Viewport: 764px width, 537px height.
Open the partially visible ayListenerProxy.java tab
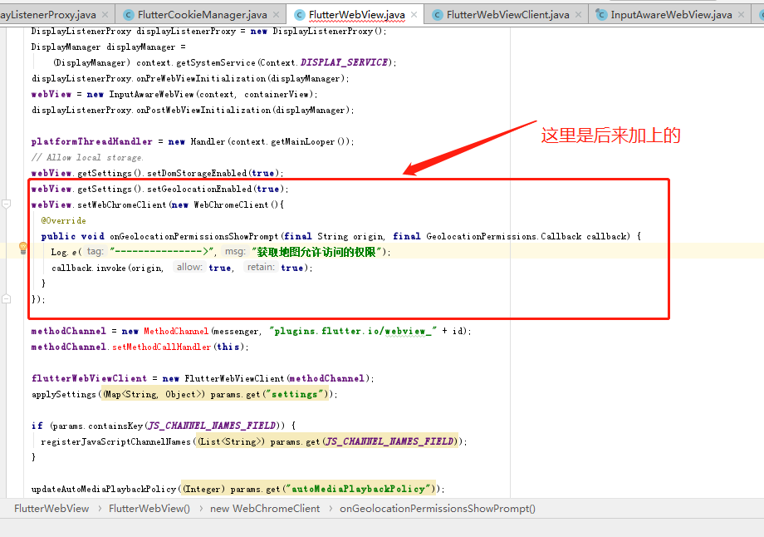[x=48, y=15]
